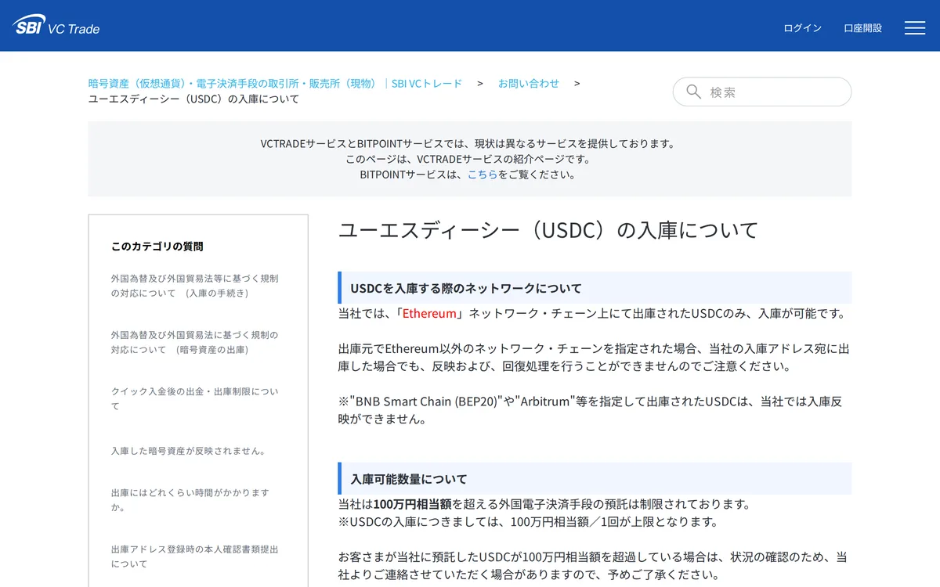
Task: Open the SBI VCトレード home breadcrumb link
Action: [x=276, y=83]
